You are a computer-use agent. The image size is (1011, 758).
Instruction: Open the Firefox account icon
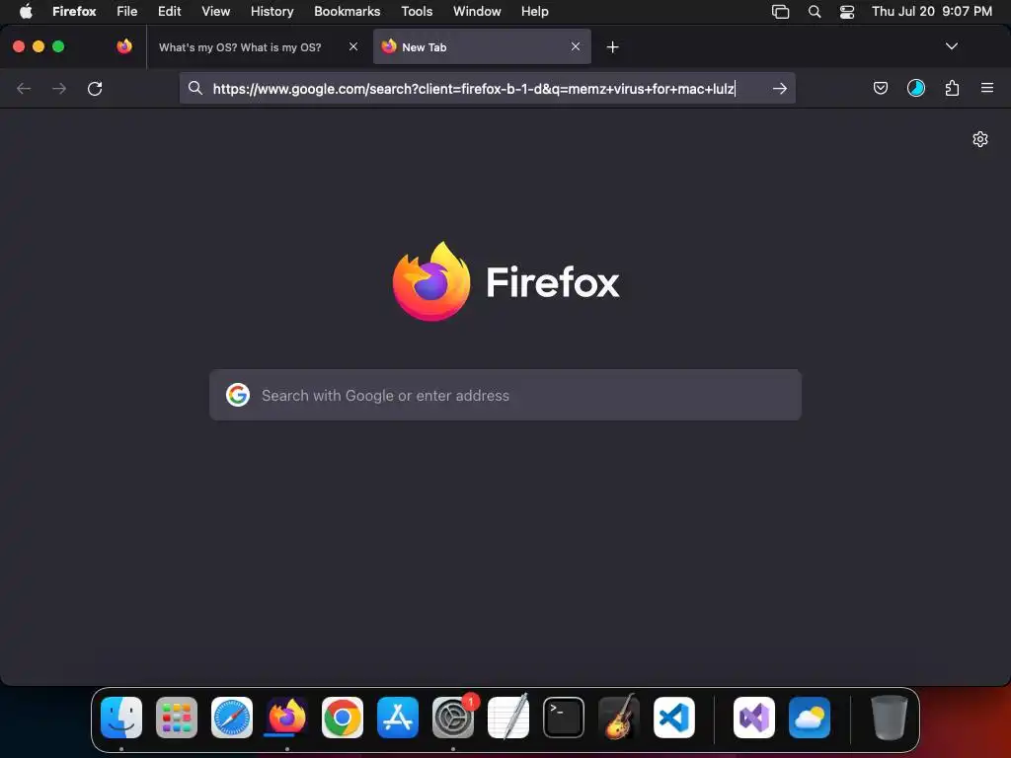pyautogui.click(x=915, y=88)
